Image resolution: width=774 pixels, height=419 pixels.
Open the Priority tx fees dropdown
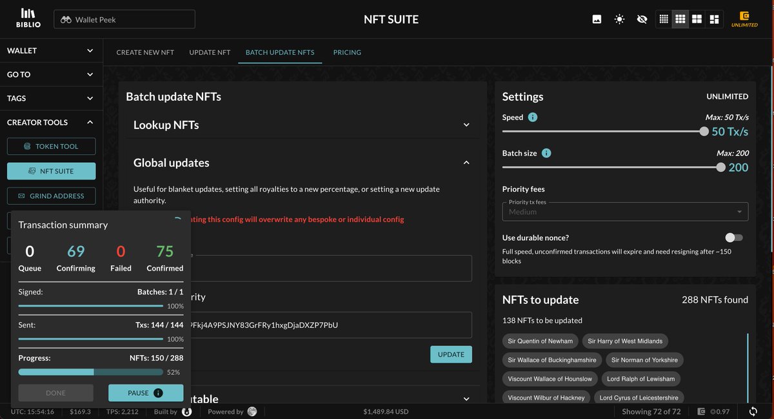click(x=624, y=211)
